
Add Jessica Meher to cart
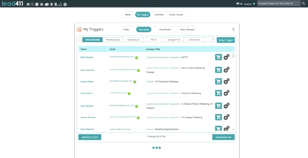coord(218,81)
